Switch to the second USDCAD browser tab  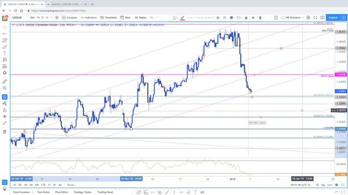67,4
